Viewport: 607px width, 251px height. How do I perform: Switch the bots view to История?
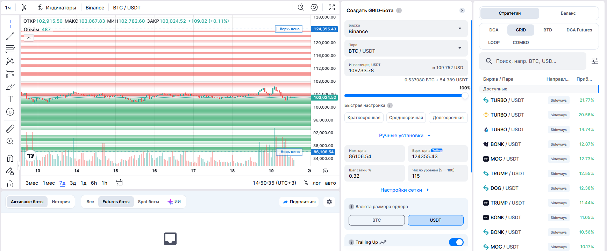pos(61,202)
